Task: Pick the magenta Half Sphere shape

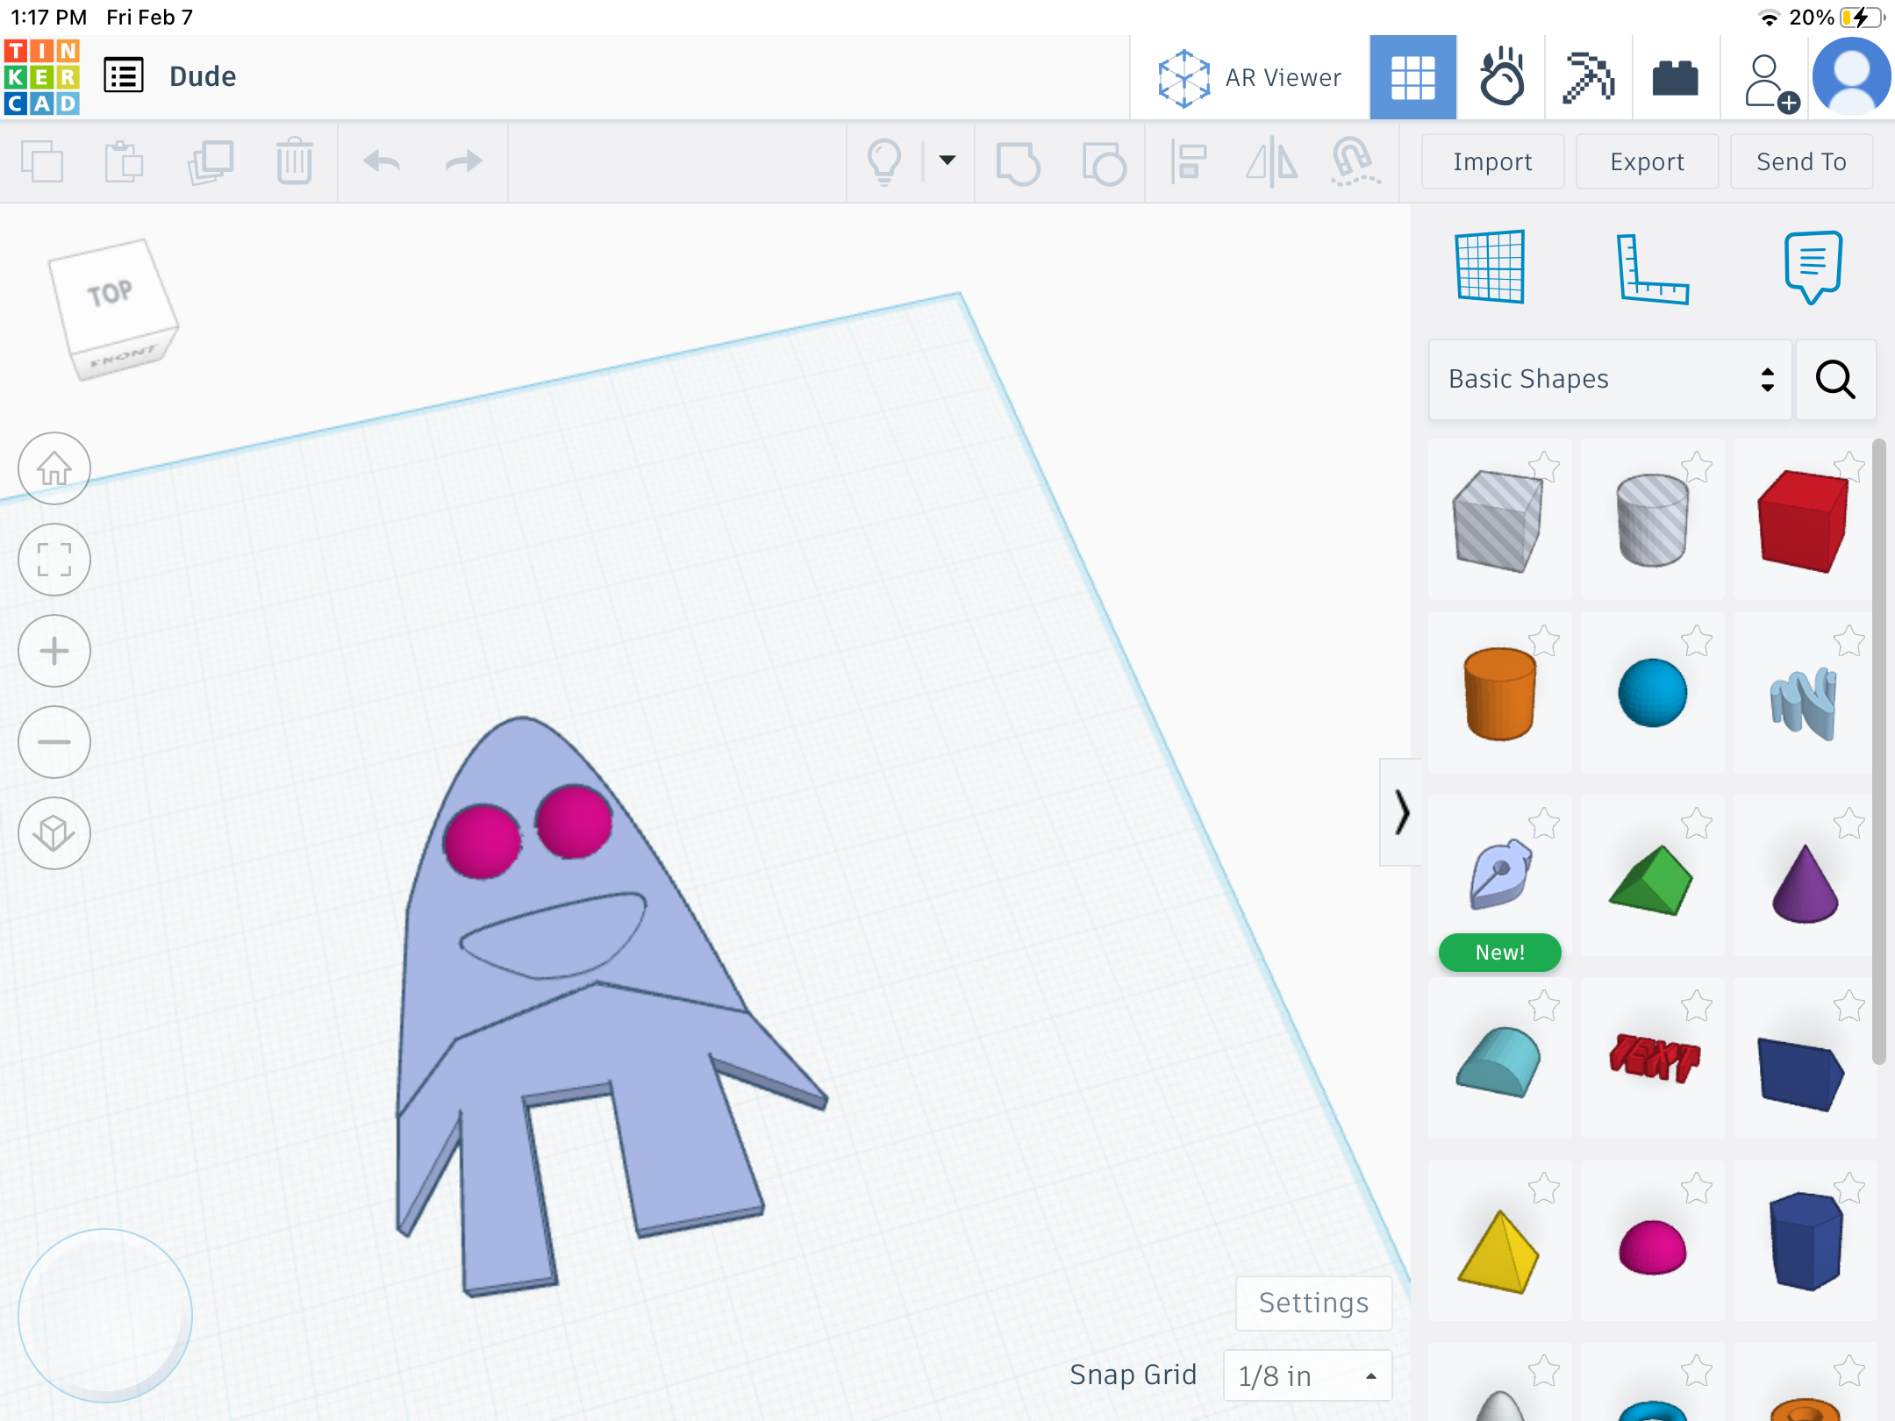Action: coord(1653,1247)
